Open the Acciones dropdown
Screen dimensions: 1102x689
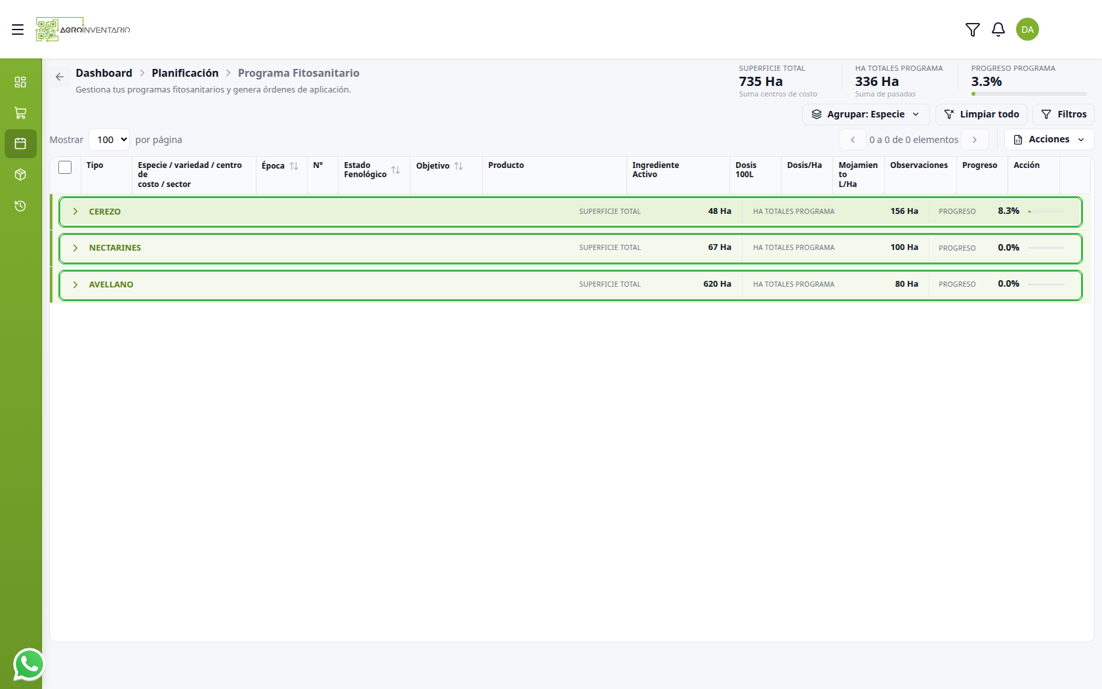(x=1049, y=140)
